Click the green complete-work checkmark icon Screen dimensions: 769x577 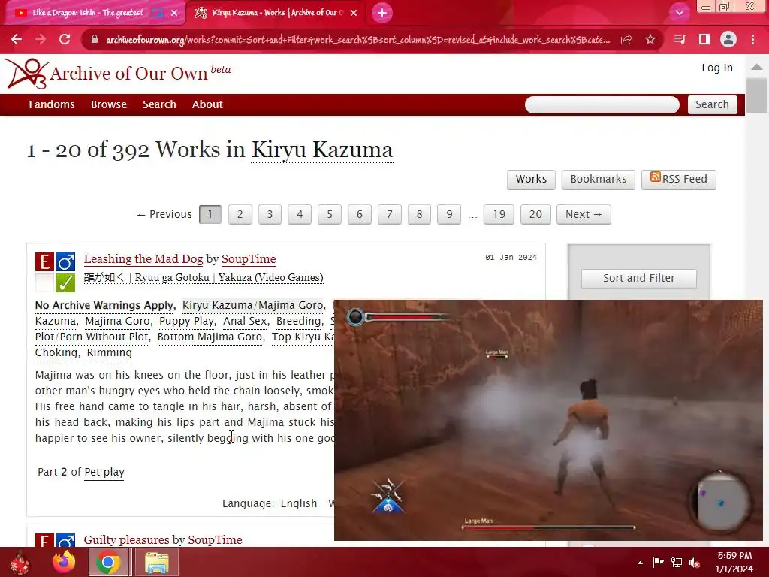pyautogui.click(x=65, y=282)
